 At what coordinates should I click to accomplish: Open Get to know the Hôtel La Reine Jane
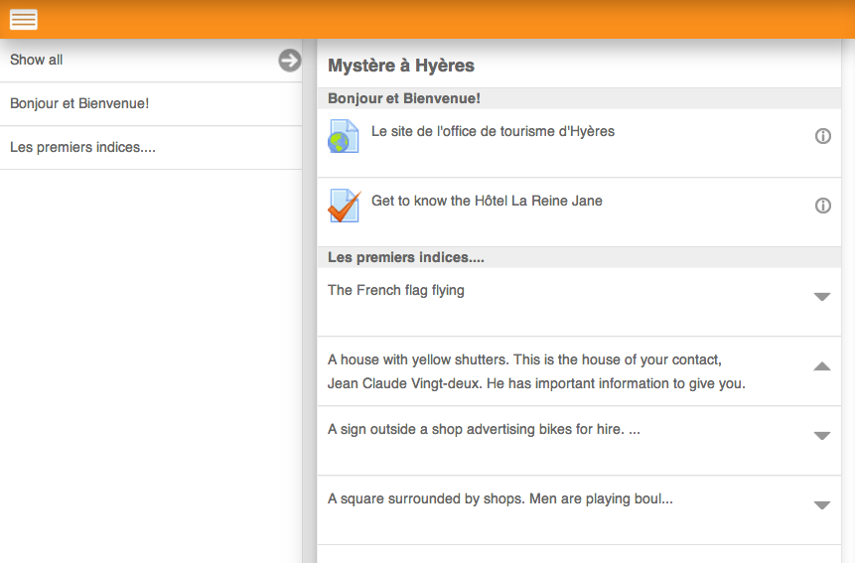[x=487, y=202]
